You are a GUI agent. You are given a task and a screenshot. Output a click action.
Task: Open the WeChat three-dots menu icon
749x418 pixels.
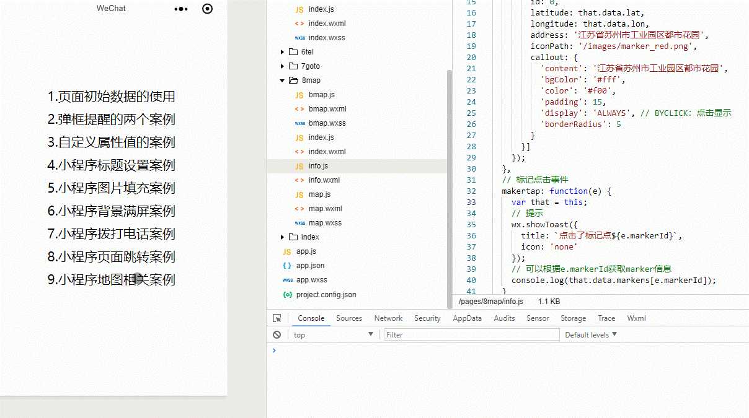181,9
